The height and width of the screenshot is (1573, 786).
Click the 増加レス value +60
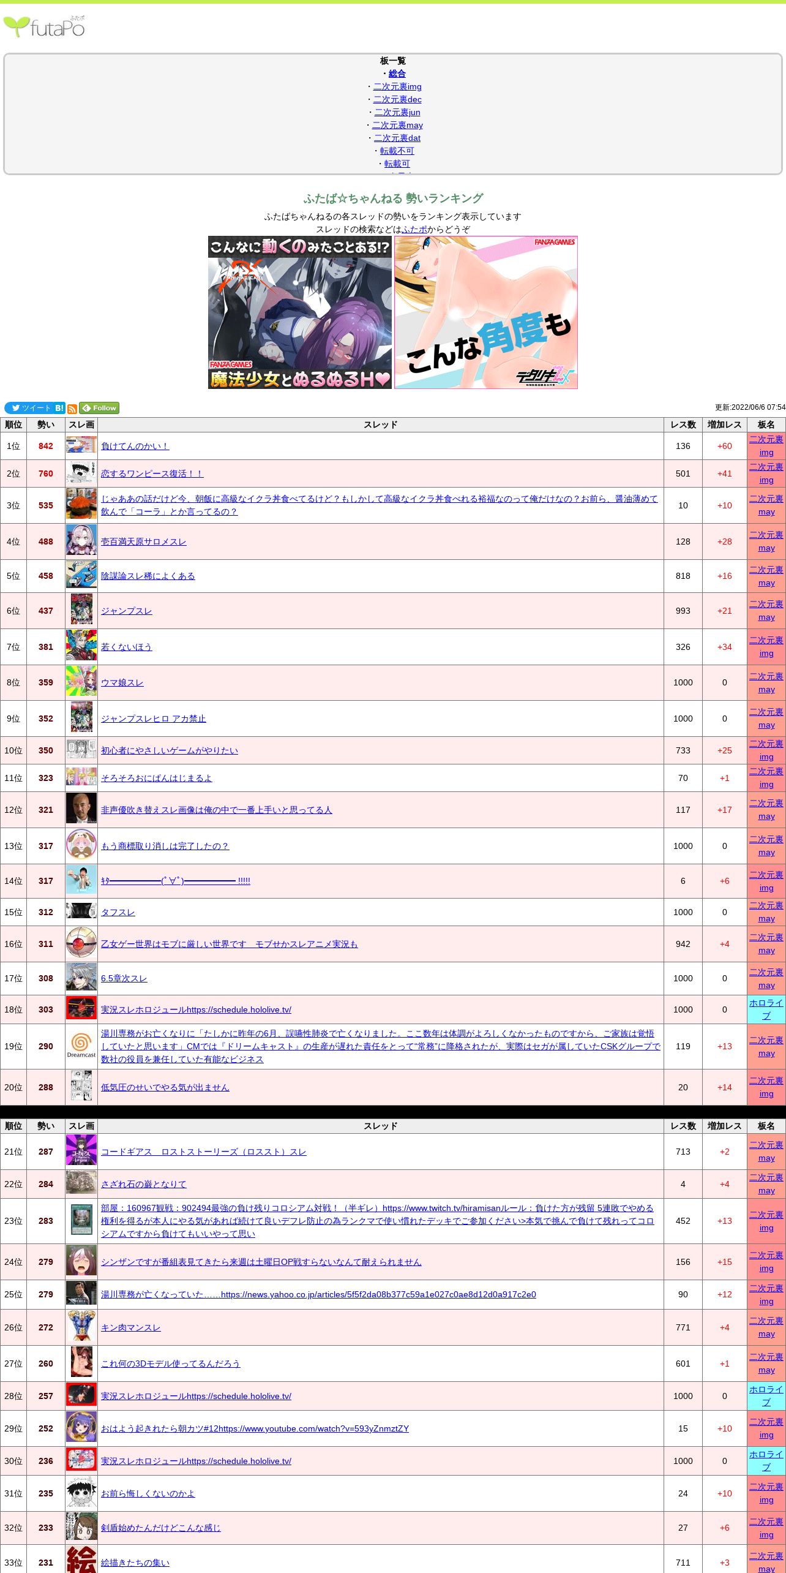(x=725, y=446)
